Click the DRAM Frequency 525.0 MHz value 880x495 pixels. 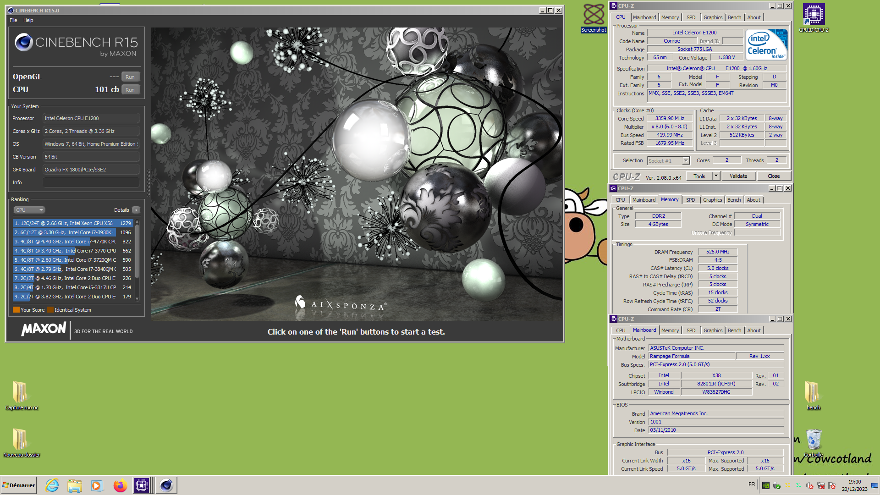718,252
